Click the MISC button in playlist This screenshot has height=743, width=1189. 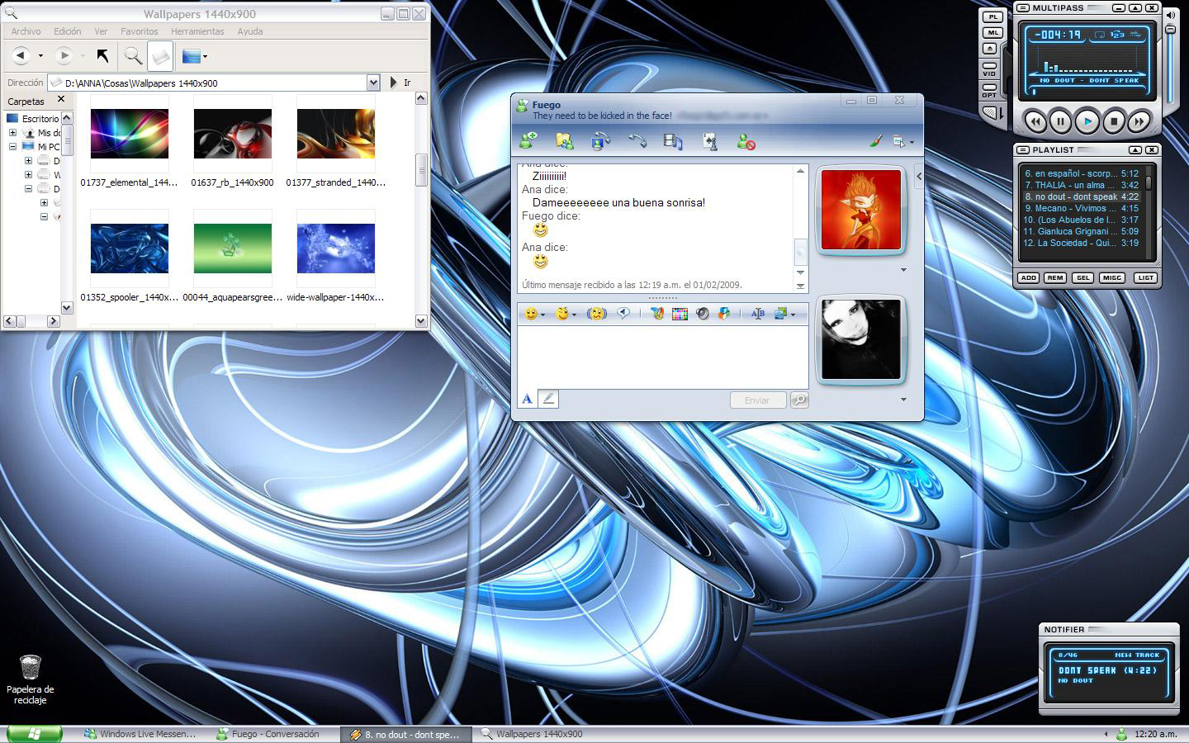click(1112, 277)
